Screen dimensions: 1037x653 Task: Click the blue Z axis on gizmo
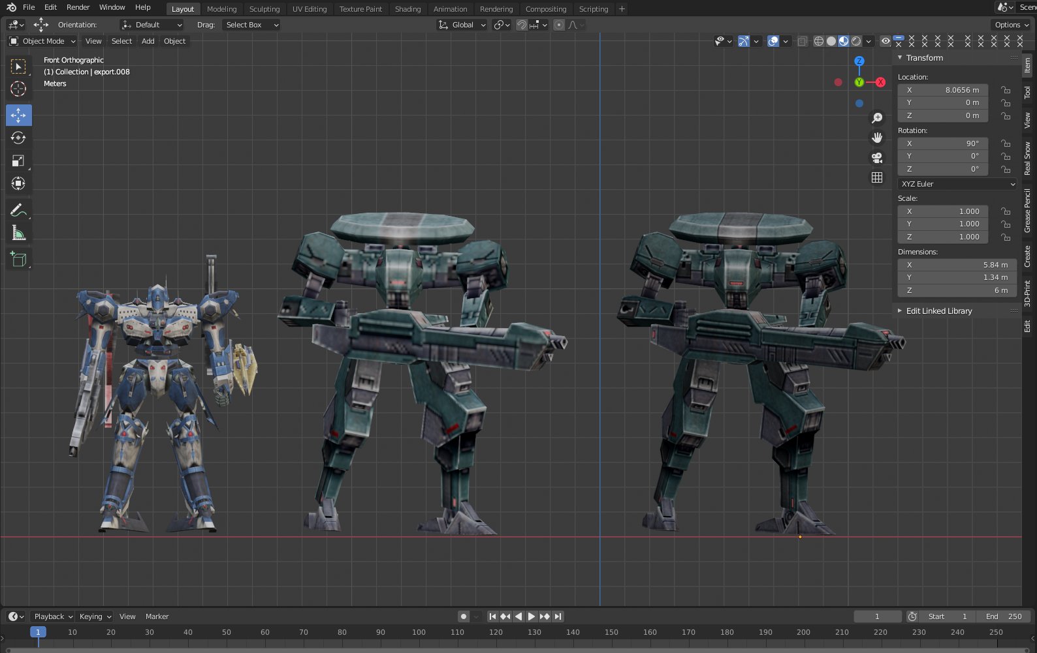[859, 61]
